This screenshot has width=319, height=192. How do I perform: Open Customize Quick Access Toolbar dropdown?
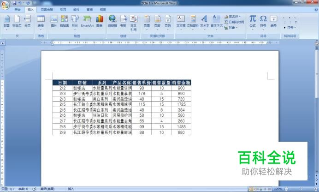35,3
